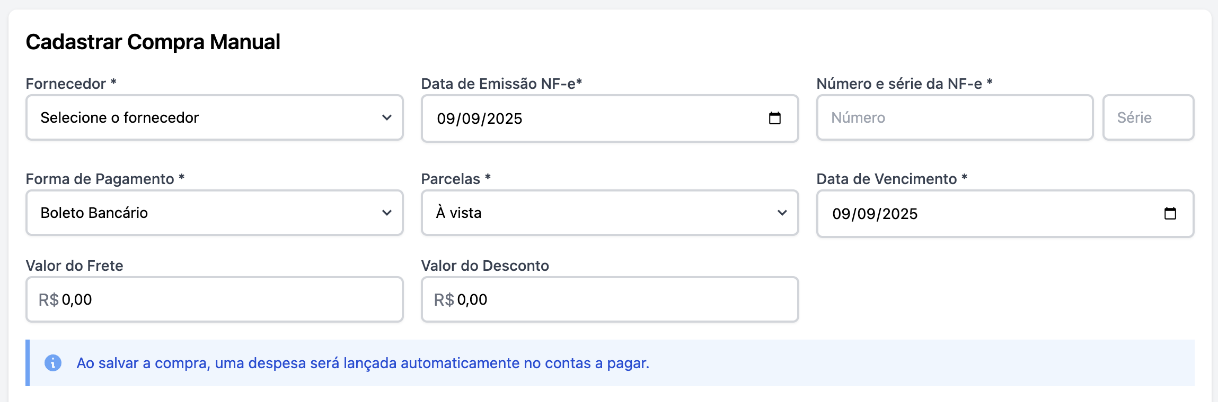Image resolution: width=1218 pixels, height=402 pixels.
Task: Click the R$ prefix in Valor do Desconto
Action: pyautogui.click(x=444, y=300)
